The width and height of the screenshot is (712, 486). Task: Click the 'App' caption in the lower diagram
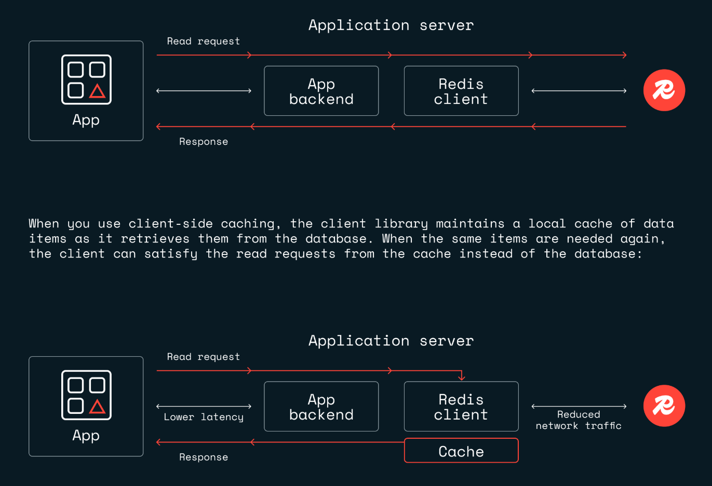(86, 436)
